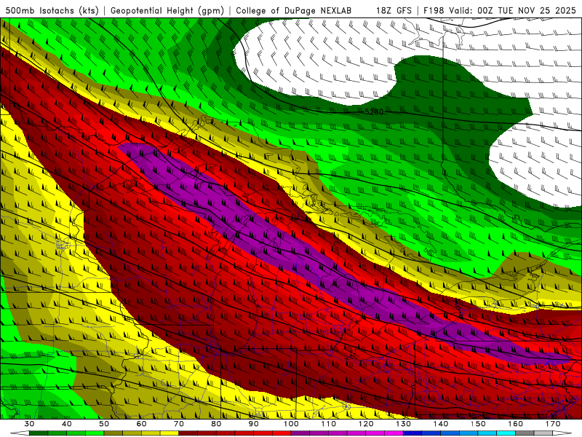Pick the dark blue swatch at 130 in color bar
Viewport: 582px width, 437px height.
click(x=412, y=433)
